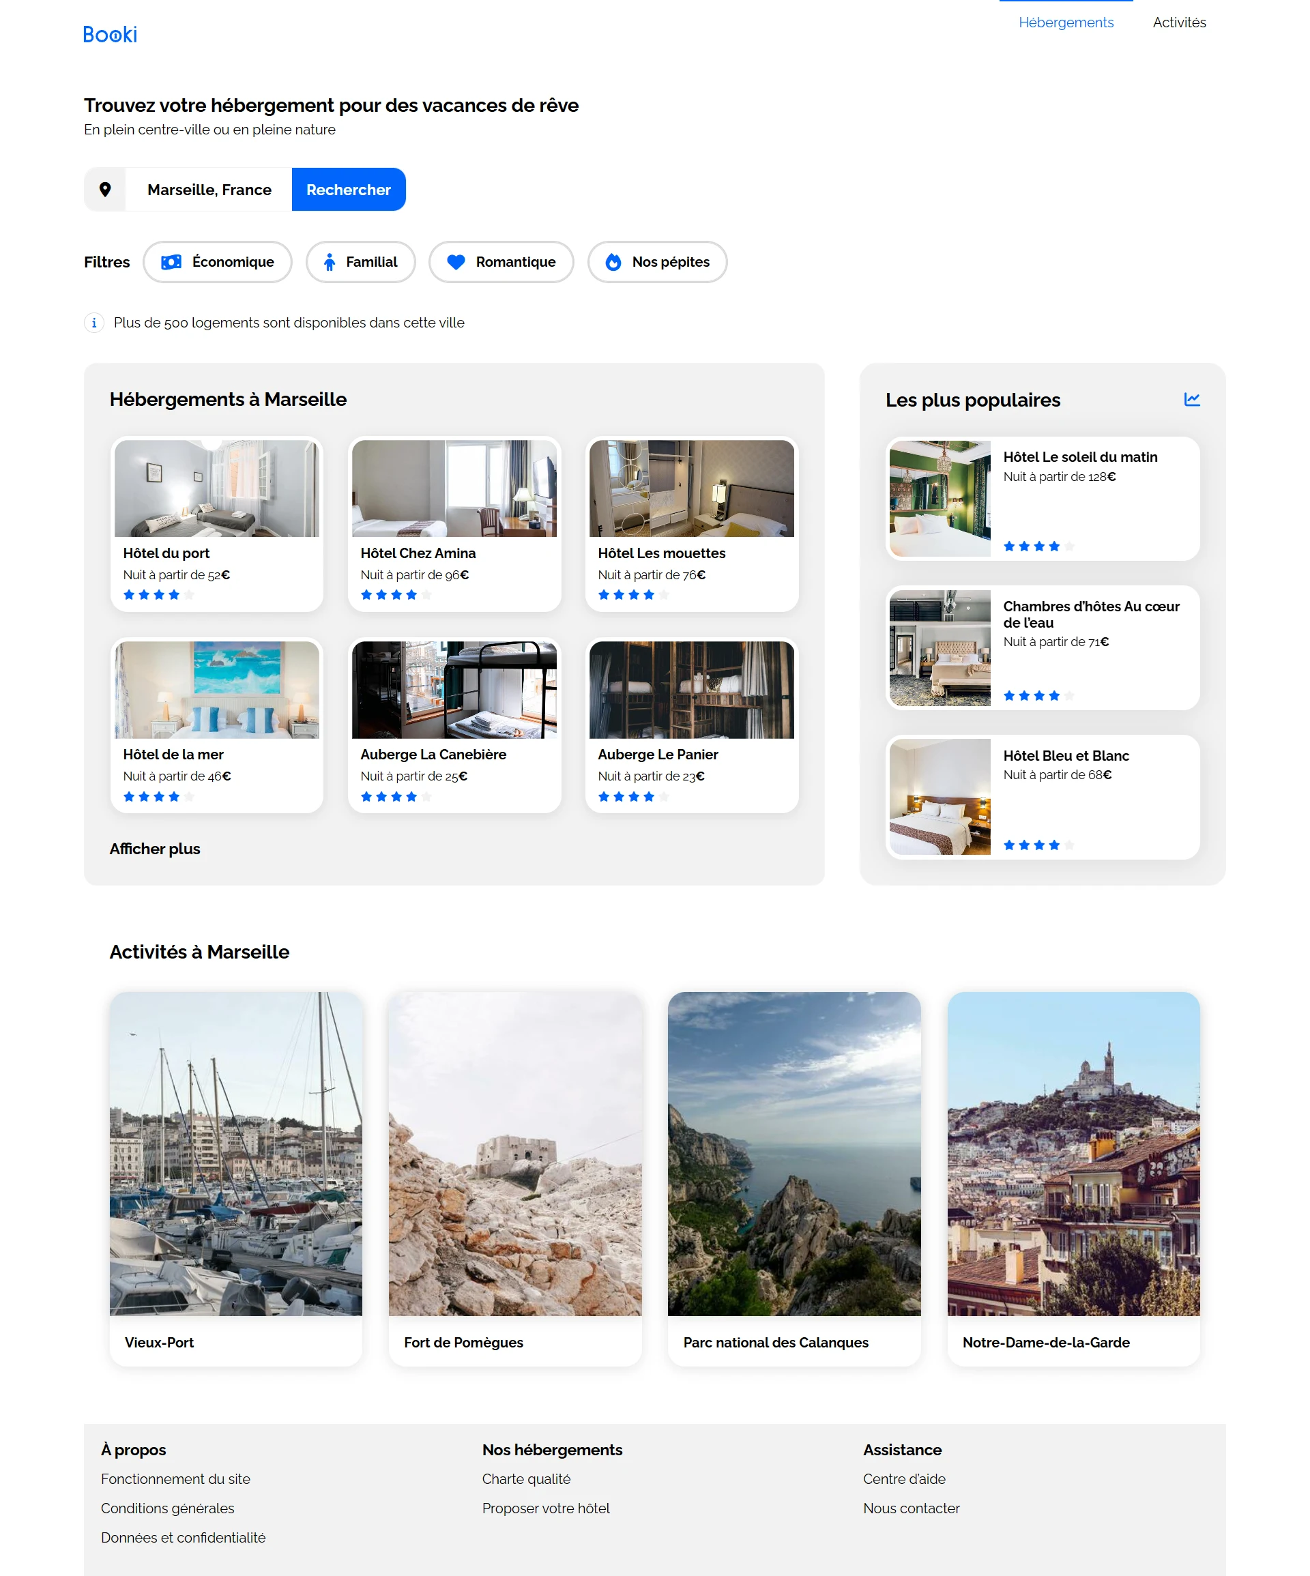The height and width of the screenshot is (1576, 1310).
Task: Click the star rating of Hôtel de la mer
Action: (158, 796)
